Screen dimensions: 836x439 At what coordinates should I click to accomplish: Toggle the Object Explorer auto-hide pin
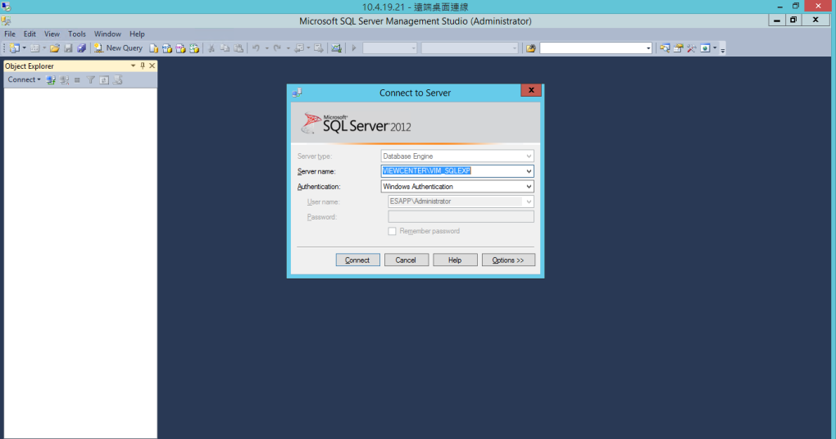click(x=143, y=66)
